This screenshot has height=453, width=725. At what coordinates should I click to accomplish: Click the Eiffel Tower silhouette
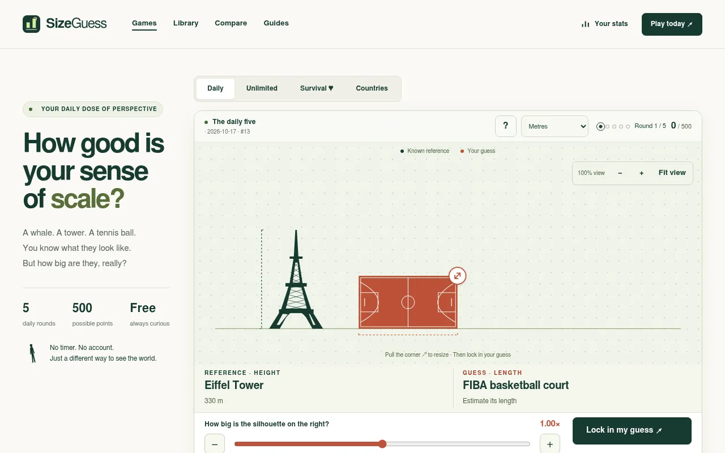point(296,279)
